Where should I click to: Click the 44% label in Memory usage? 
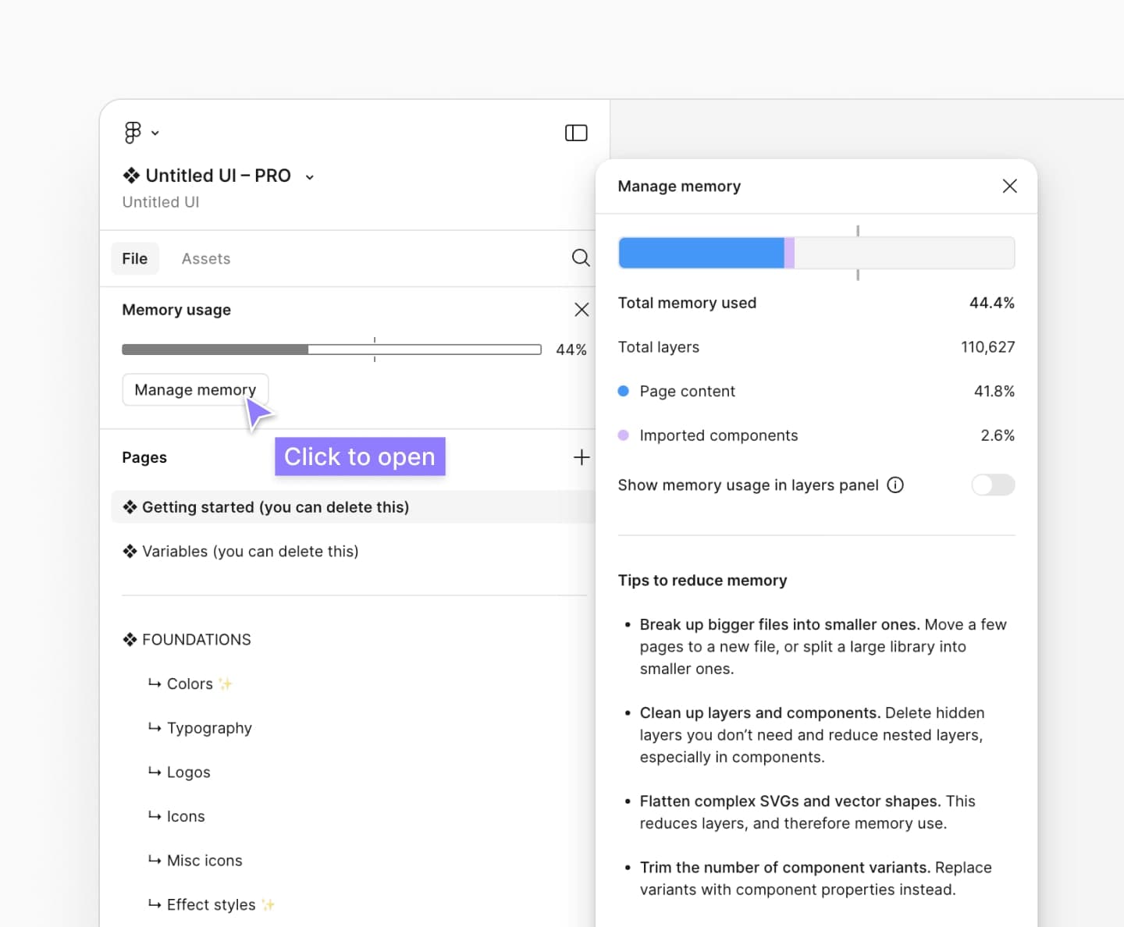571,350
